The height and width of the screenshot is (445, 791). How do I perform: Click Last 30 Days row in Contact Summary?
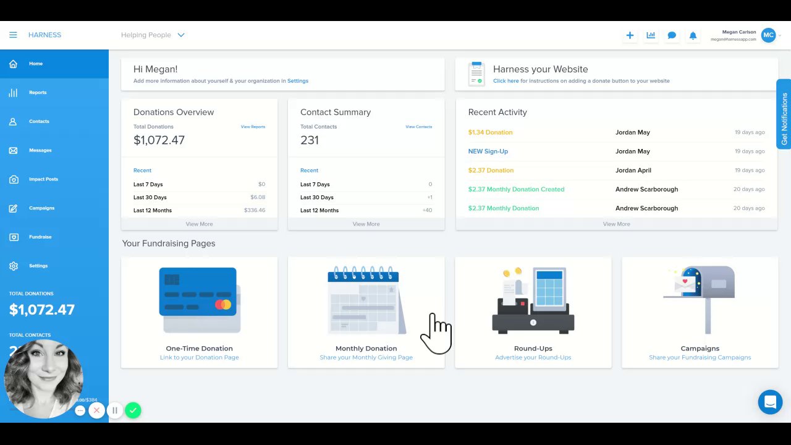(x=366, y=197)
